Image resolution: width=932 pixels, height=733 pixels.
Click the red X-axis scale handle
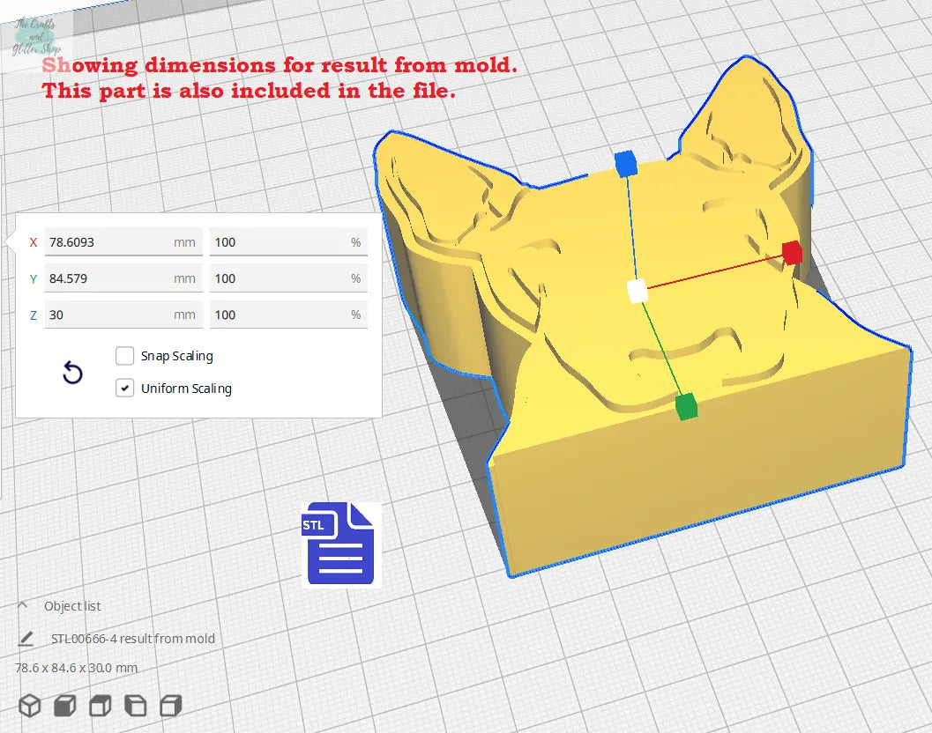[x=792, y=253]
